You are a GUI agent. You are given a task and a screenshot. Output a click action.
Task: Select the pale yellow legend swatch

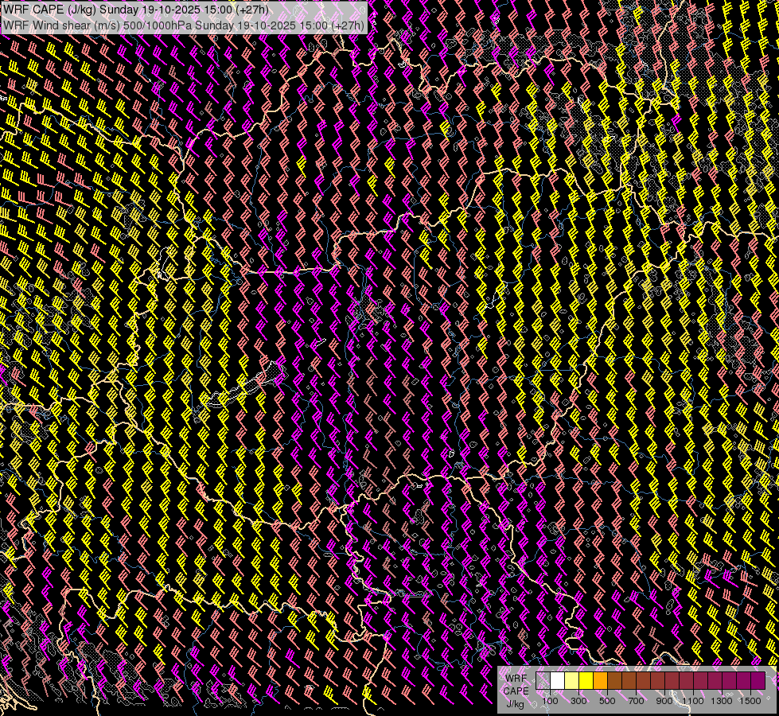[572, 681]
